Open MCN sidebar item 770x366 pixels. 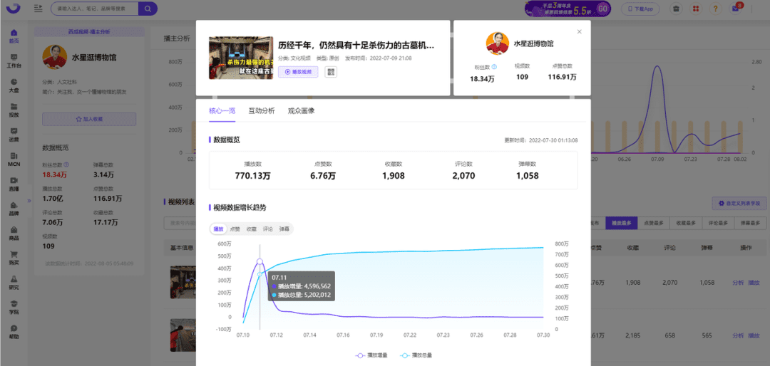tap(14, 160)
